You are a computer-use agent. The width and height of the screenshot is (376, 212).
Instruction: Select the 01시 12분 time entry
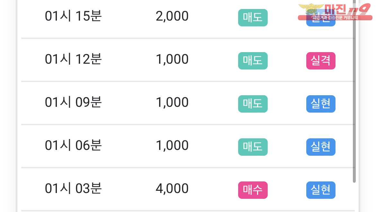coord(73,59)
